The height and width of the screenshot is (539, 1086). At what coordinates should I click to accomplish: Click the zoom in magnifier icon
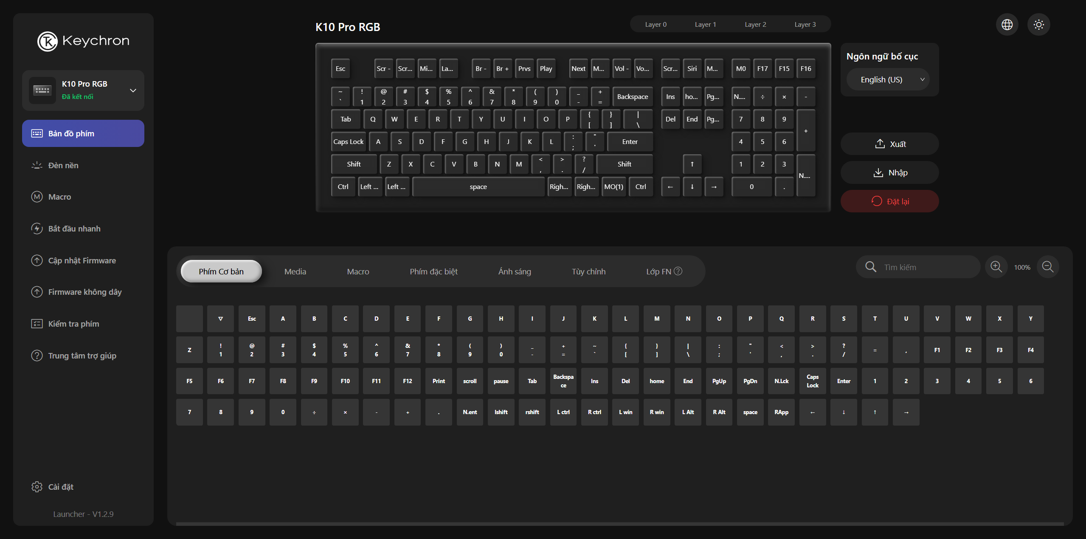(996, 267)
